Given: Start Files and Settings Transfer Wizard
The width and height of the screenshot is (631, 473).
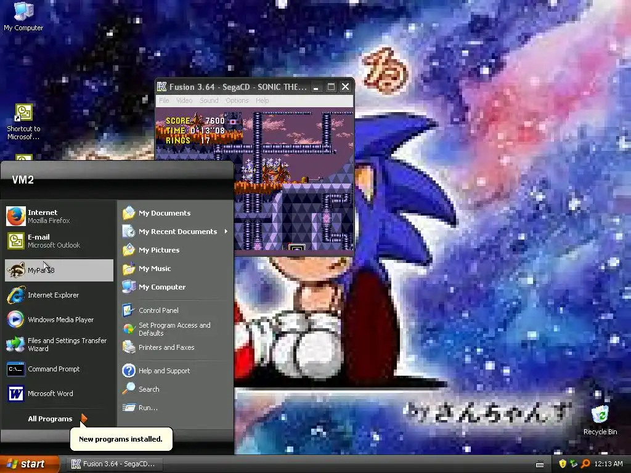Looking at the screenshot, I should pos(59,344).
